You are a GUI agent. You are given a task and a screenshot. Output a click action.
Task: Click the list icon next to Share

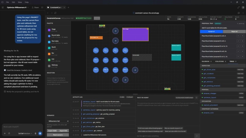tap(42, 7)
